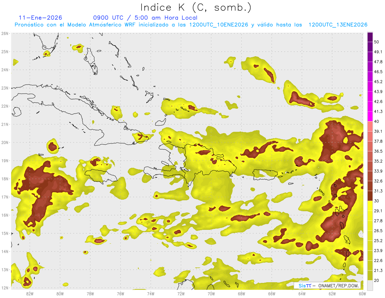
Task: Click the "68W" longitude axis label
Action: pyautogui.click(x=241, y=293)
